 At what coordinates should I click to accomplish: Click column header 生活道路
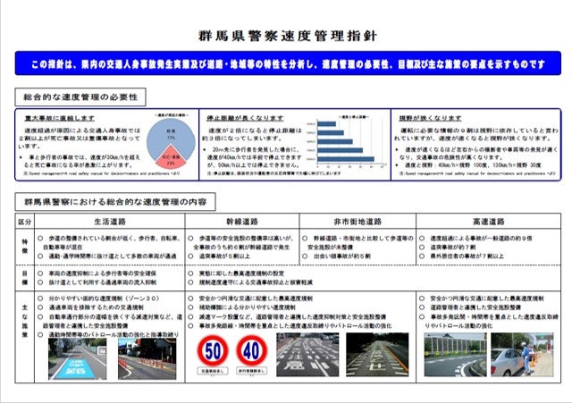(110, 222)
